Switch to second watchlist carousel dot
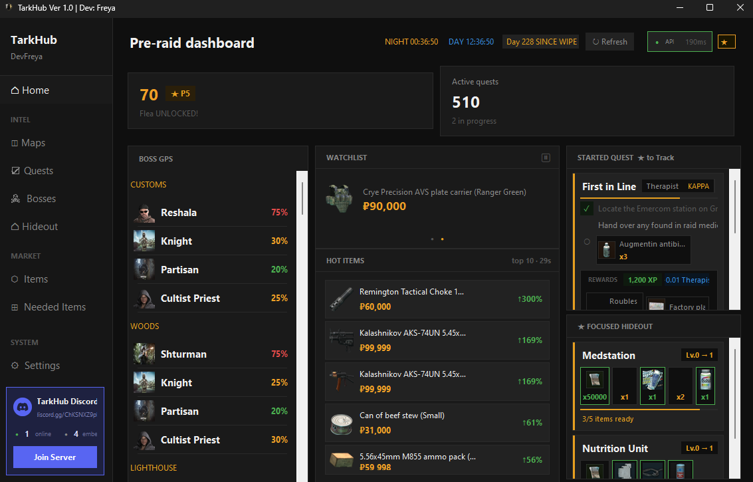 click(x=442, y=239)
